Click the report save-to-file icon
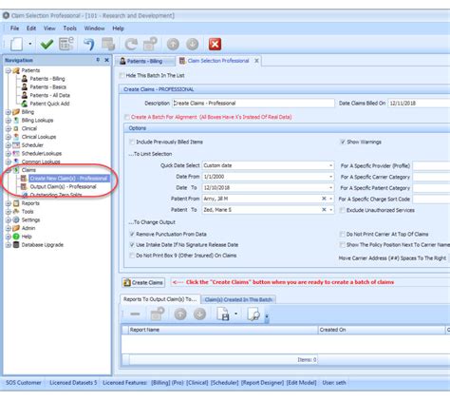The image size is (450, 400). (x=223, y=314)
